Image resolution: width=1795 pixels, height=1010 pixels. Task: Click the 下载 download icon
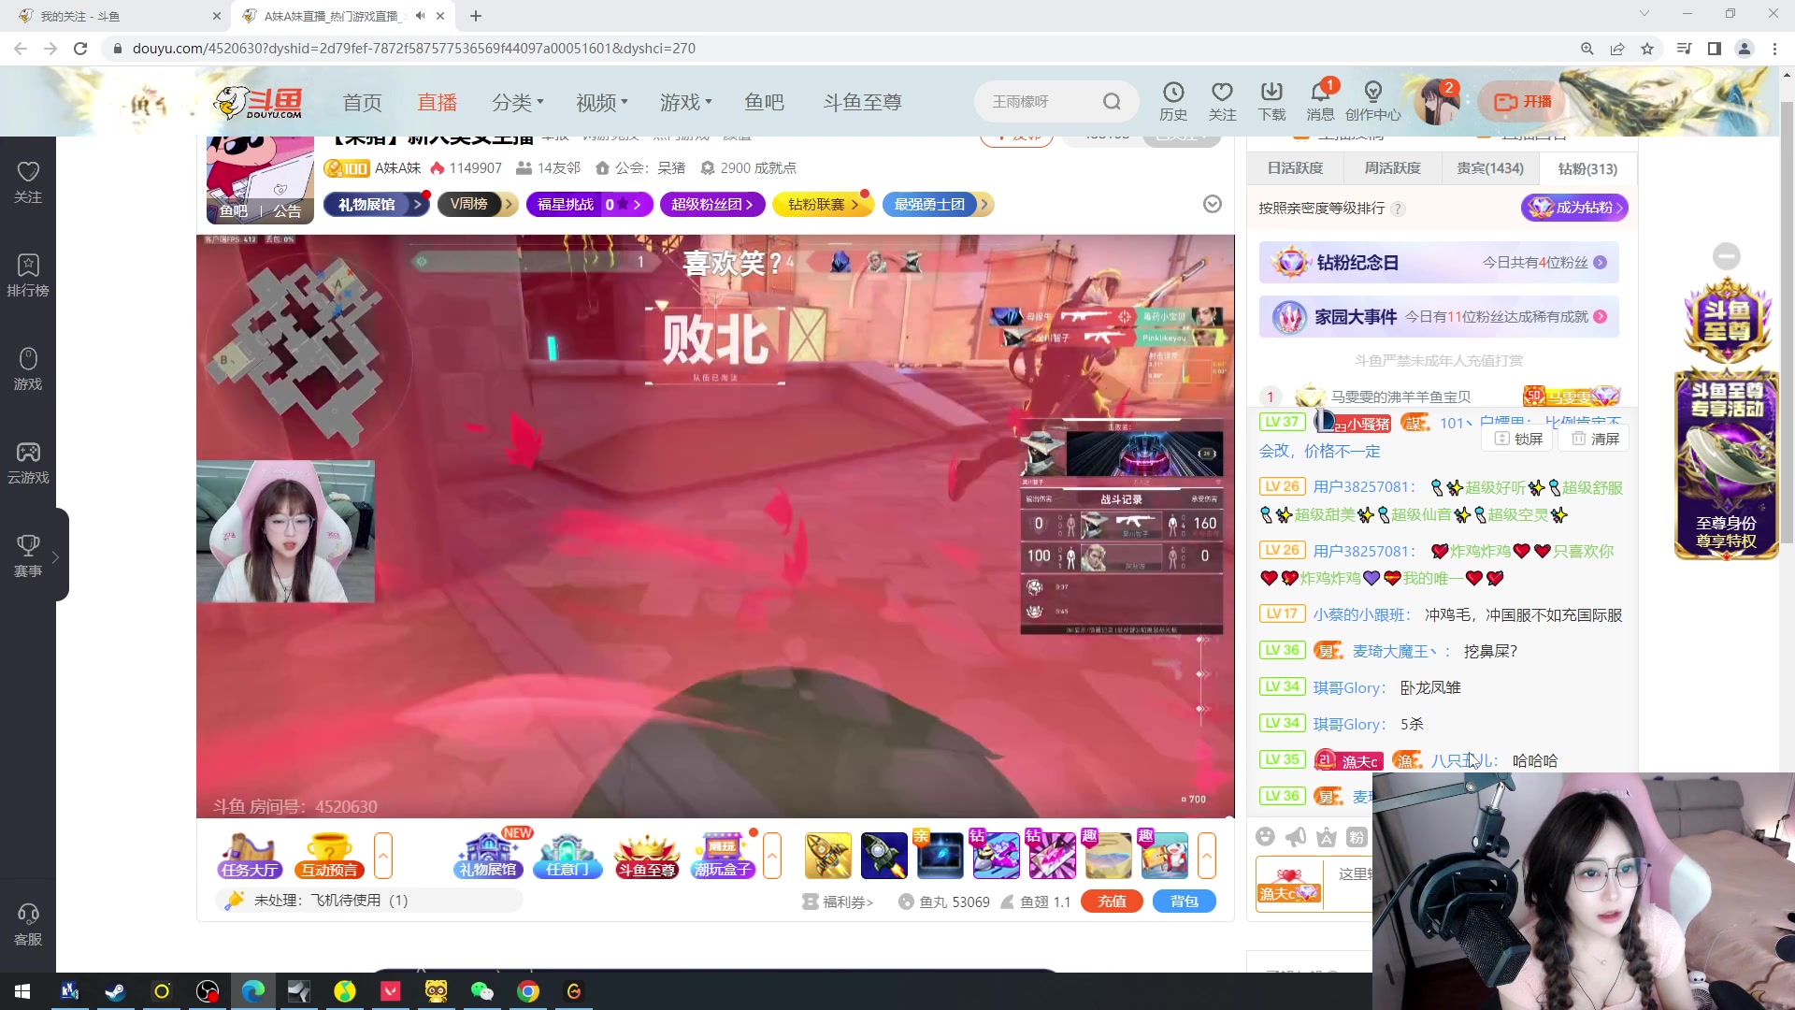point(1271,101)
